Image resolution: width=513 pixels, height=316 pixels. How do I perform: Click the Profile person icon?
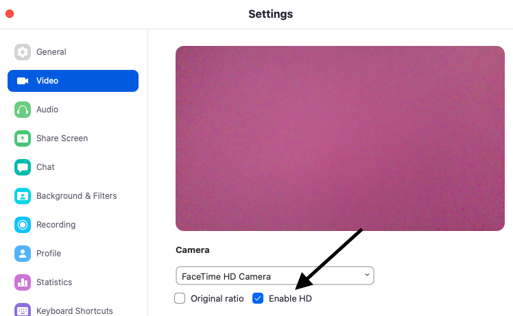(x=23, y=254)
